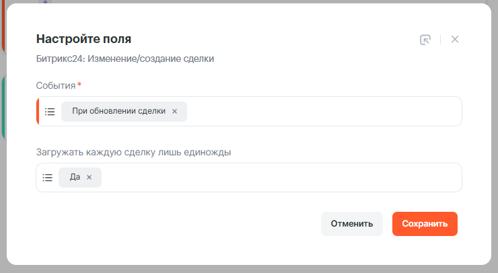The width and height of the screenshot is (498, 273).
Task: Select the При обновлении сделки chip
Action: click(x=118, y=112)
